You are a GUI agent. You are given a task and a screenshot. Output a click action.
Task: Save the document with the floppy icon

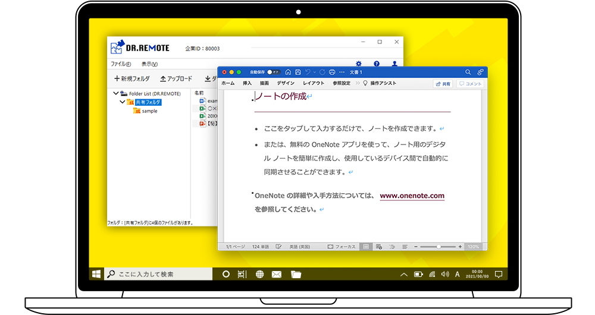[298, 72]
